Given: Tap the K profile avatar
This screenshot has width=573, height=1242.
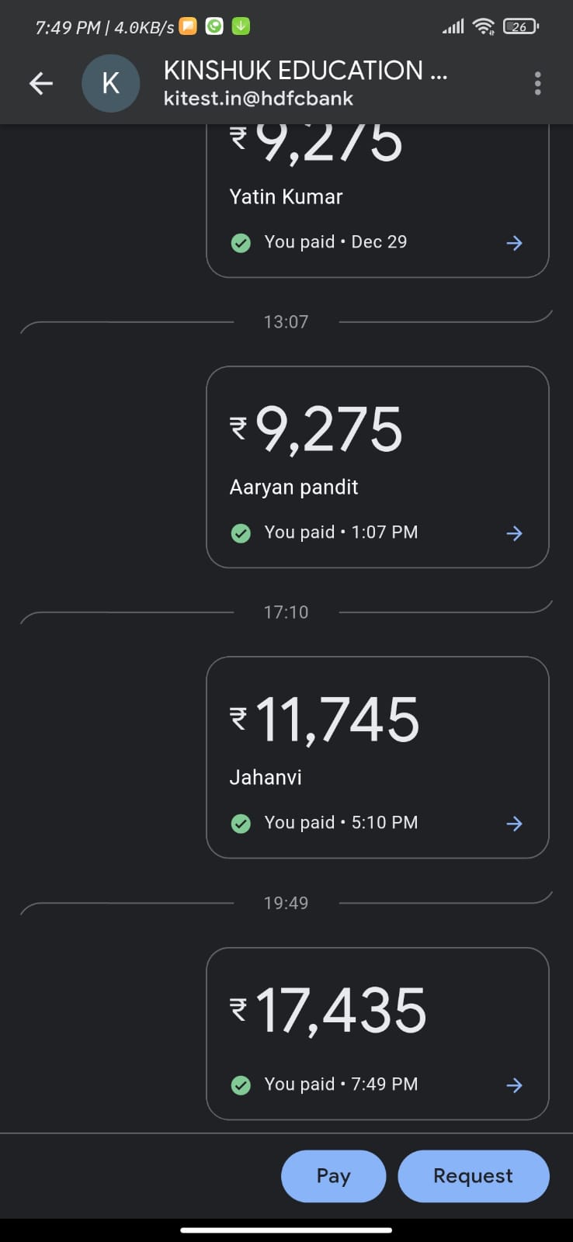Looking at the screenshot, I should click(x=111, y=83).
